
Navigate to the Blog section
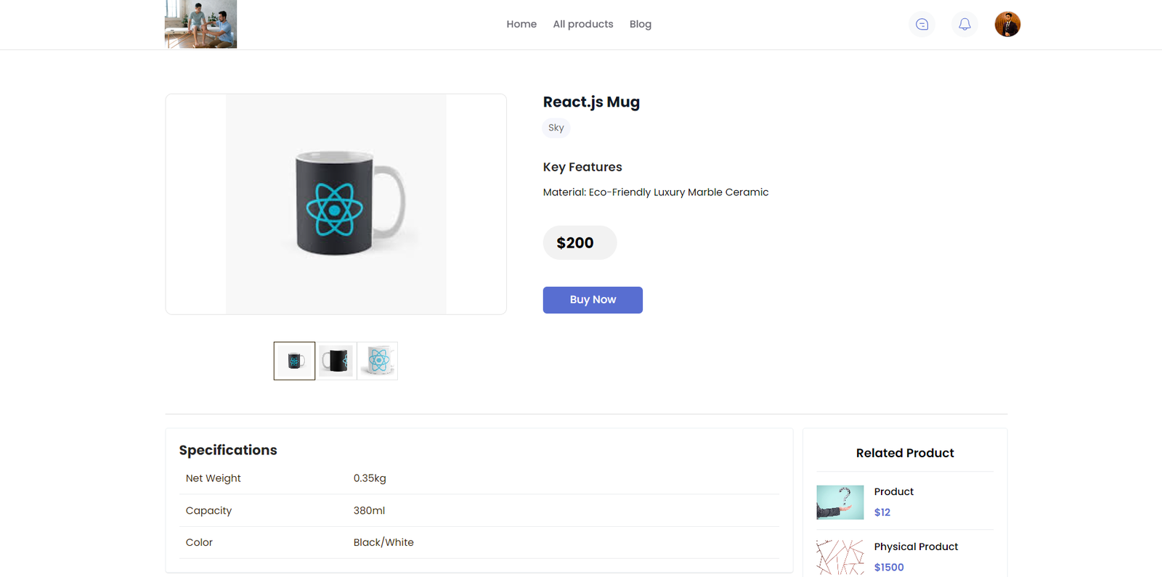641,24
